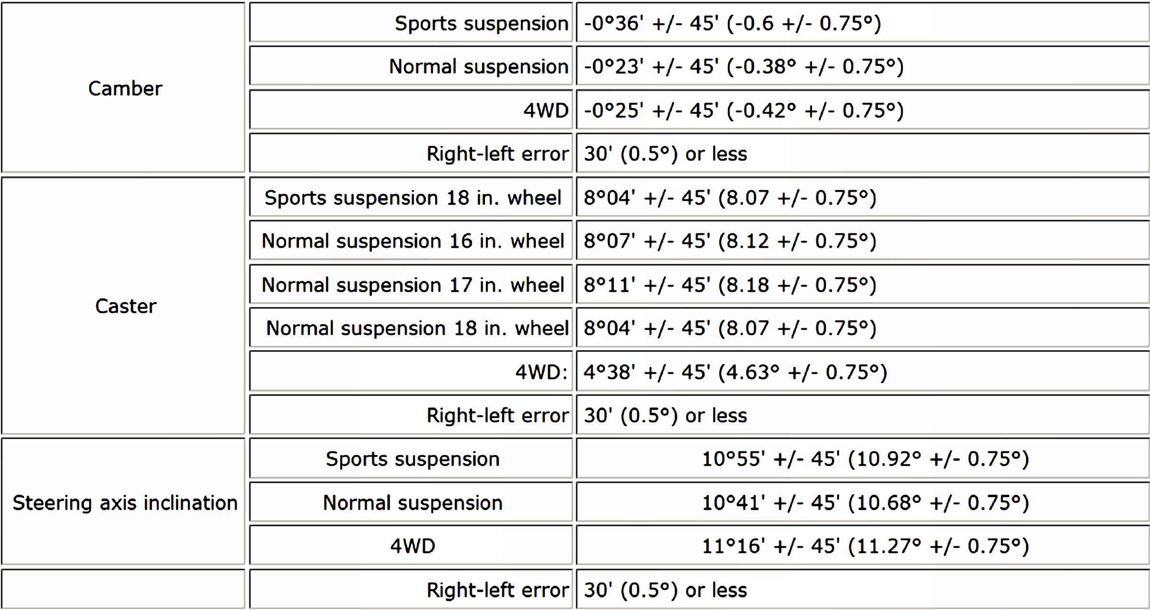Select the Normal suspension 18 in. wheel label
The height and width of the screenshot is (610, 1150).
point(417,328)
